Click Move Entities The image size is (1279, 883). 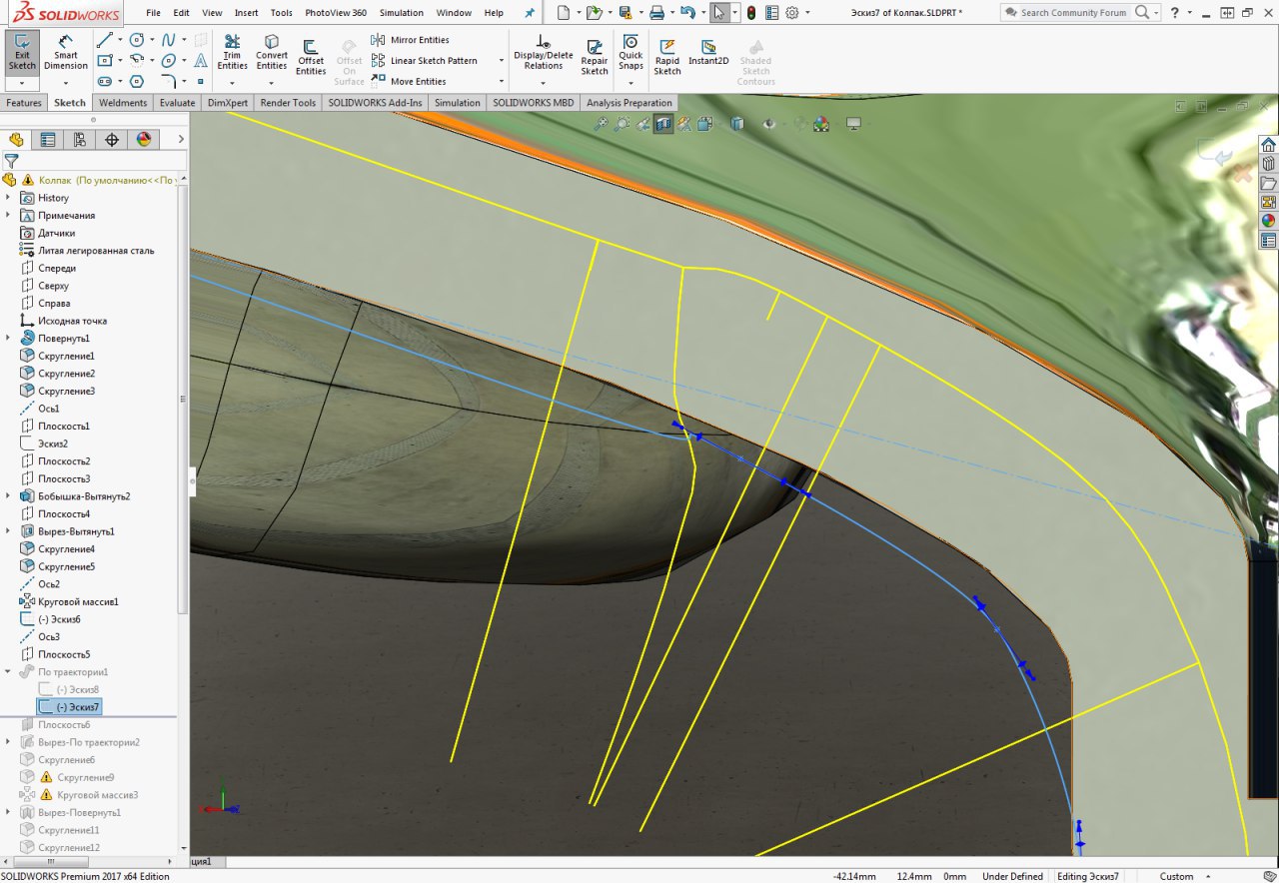point(408,82)
